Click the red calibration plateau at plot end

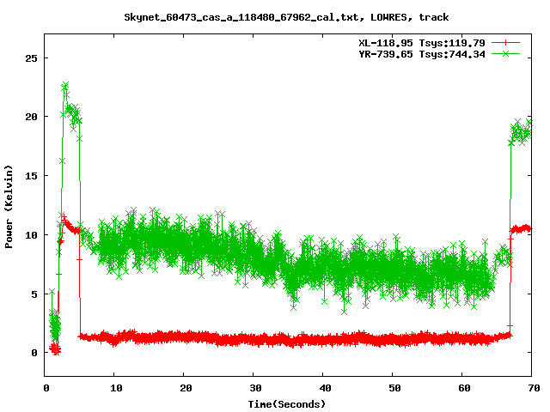point(521,229)
